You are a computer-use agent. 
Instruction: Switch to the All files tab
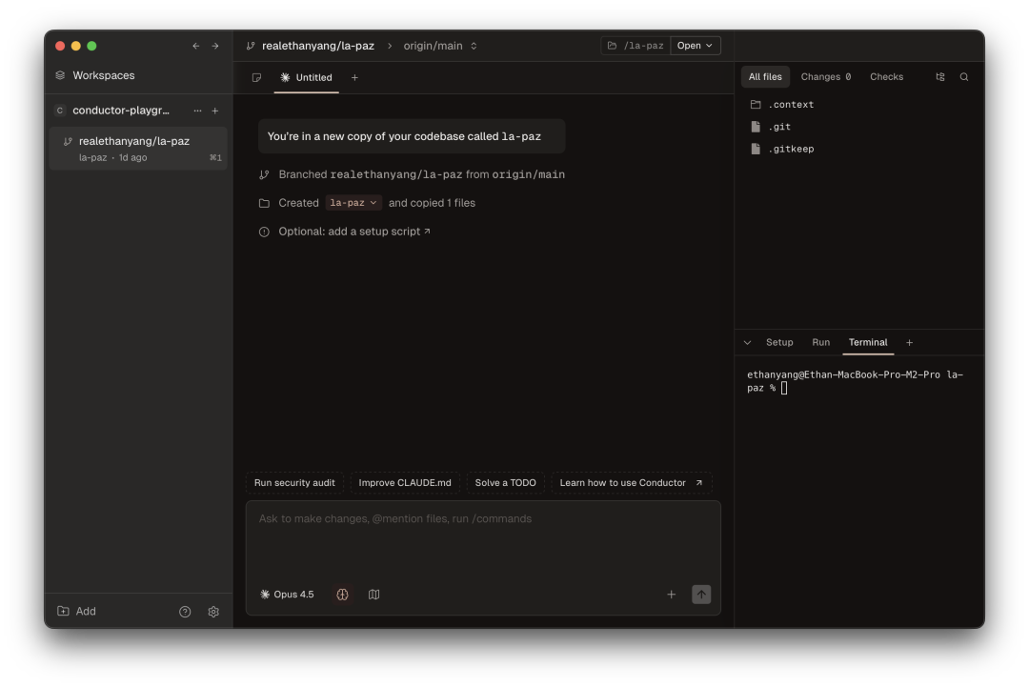click(x=765, y=77)
